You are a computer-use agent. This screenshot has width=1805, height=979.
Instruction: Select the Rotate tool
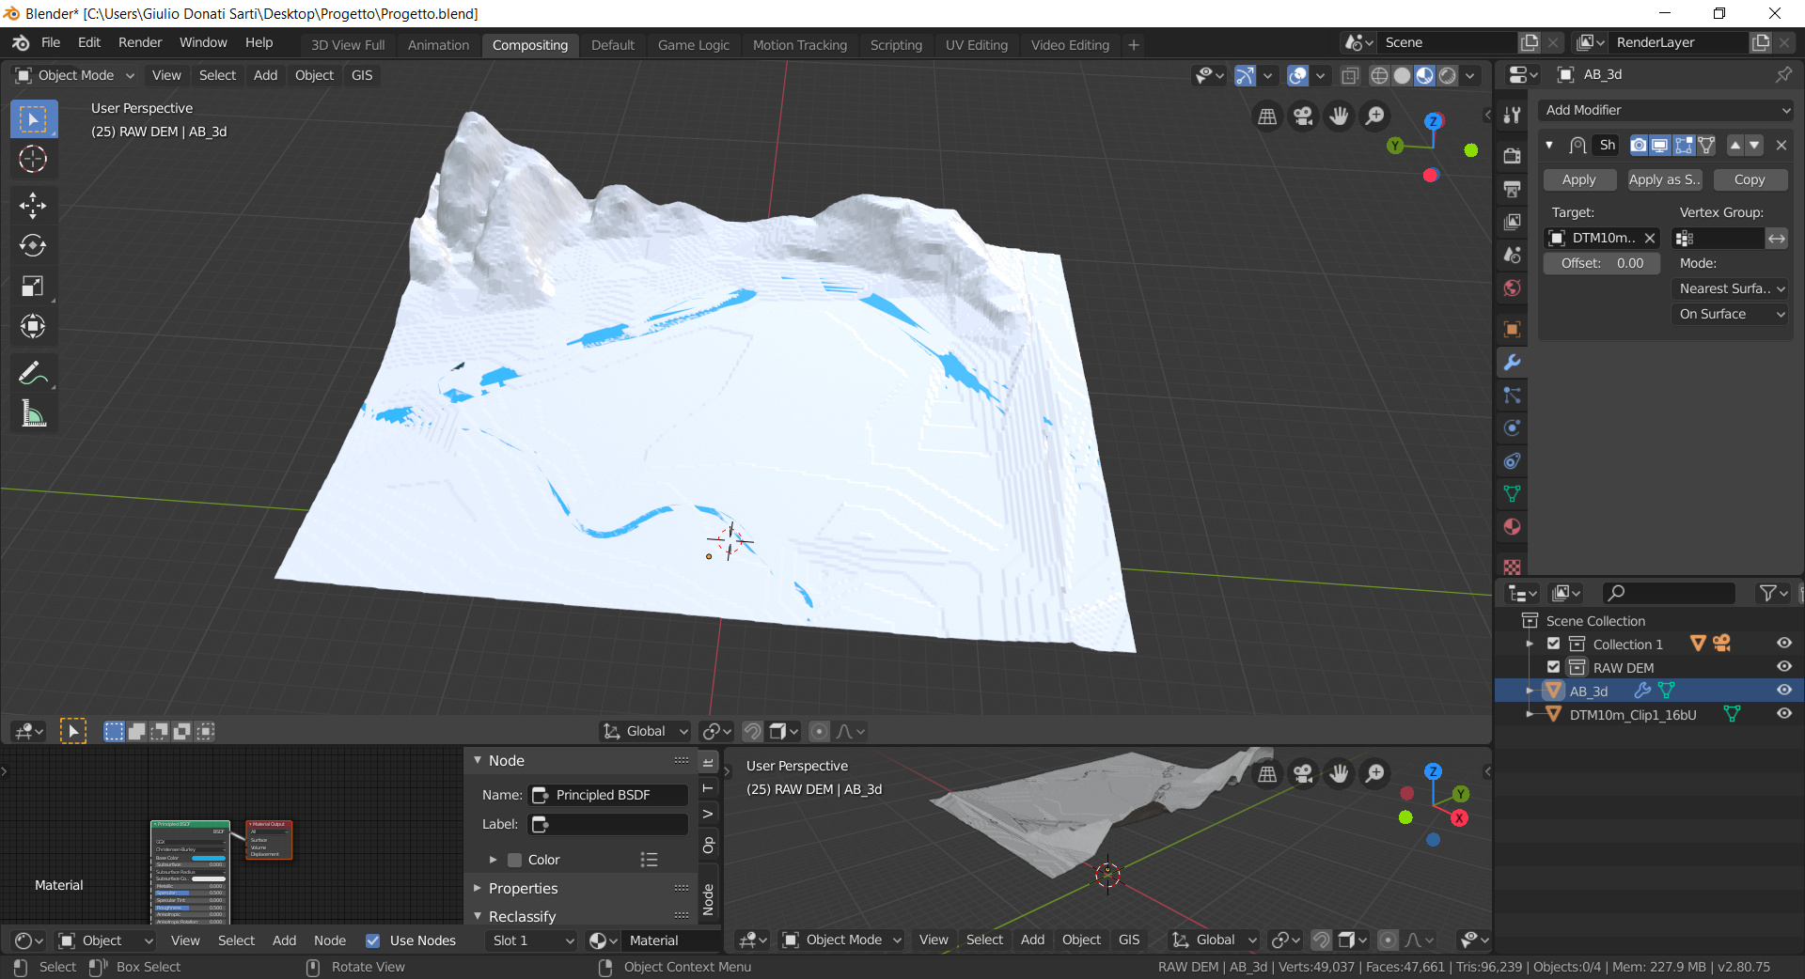coord(33,246)
